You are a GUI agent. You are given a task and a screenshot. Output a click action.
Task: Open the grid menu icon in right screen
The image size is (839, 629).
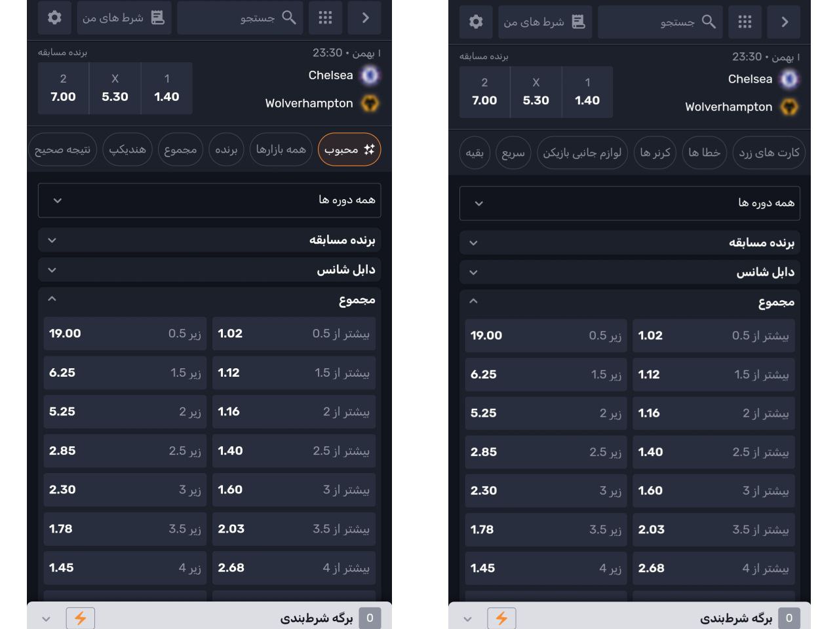click(x=745, y=22)
